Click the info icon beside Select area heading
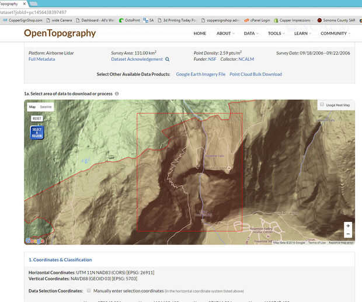Screen dimensions: 362x302 click(x=117, y=93)
